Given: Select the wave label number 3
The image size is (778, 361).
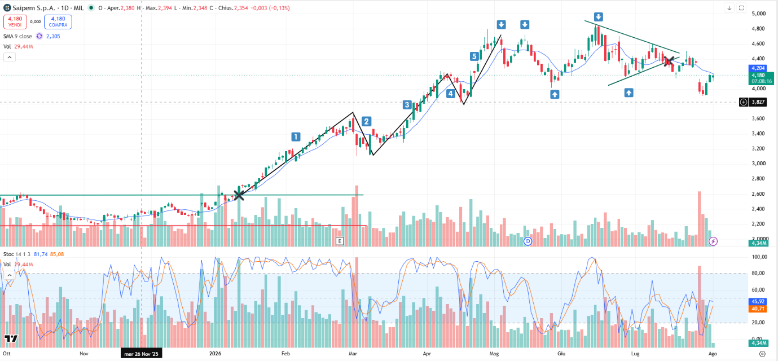Looking at the screenshot, I should point(407,104).
